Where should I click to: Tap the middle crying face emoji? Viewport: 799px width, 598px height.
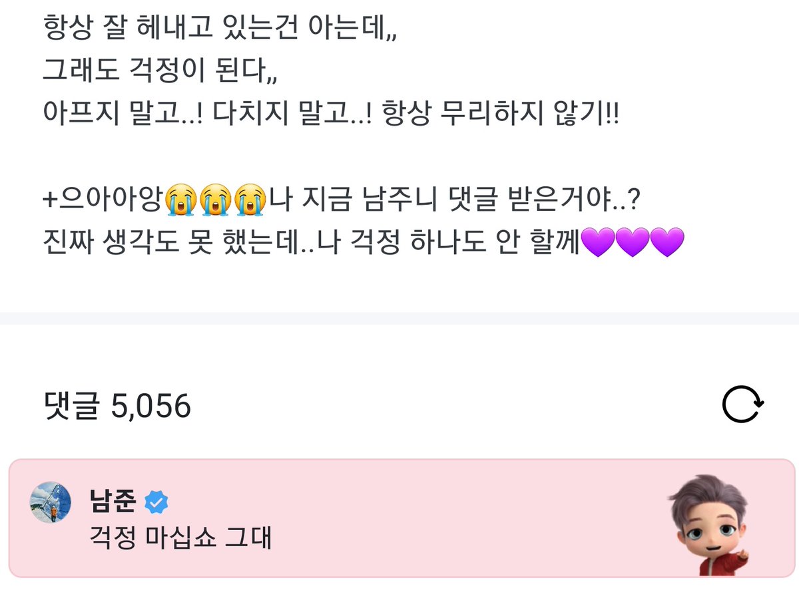pos(215,200)
